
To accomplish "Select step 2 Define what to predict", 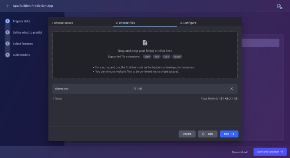I will 27,32.
